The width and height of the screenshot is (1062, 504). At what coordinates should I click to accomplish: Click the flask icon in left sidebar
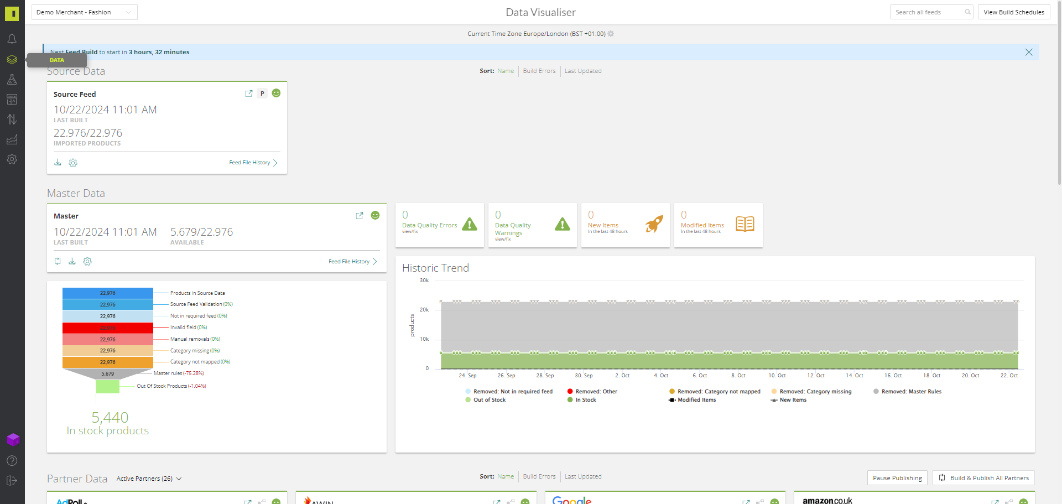coord(12,80)
